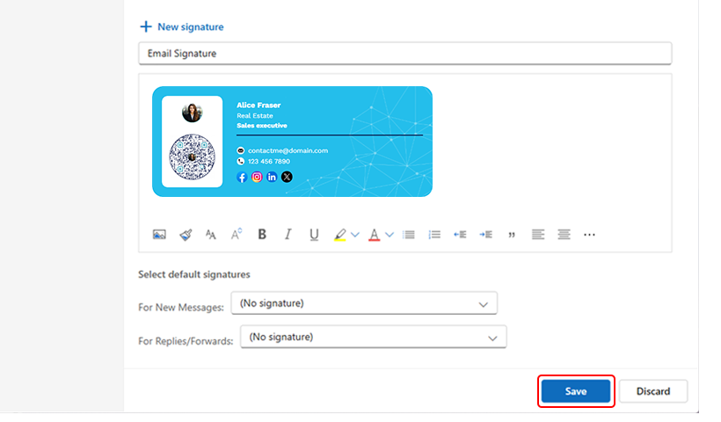Click the envelope icon beside the email address
The height and width of the screenshot is (422, 721).
[241, 150]
